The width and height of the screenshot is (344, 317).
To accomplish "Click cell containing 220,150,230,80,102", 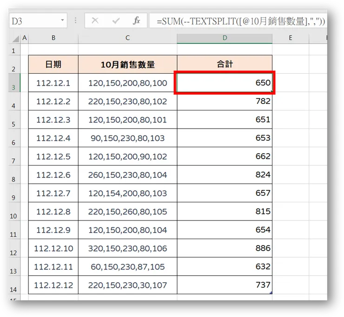I will pos(127,101).
